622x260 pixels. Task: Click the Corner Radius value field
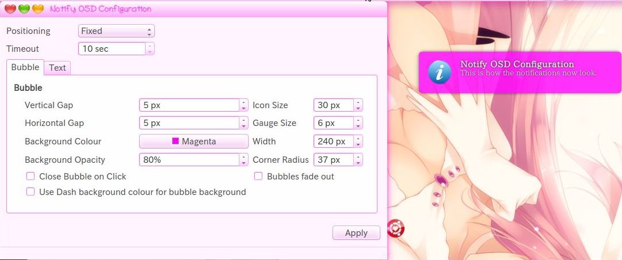(333, 160)
